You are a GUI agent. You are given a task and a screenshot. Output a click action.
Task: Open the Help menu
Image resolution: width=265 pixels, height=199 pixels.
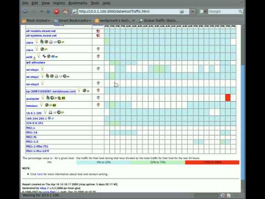[106, 3]
